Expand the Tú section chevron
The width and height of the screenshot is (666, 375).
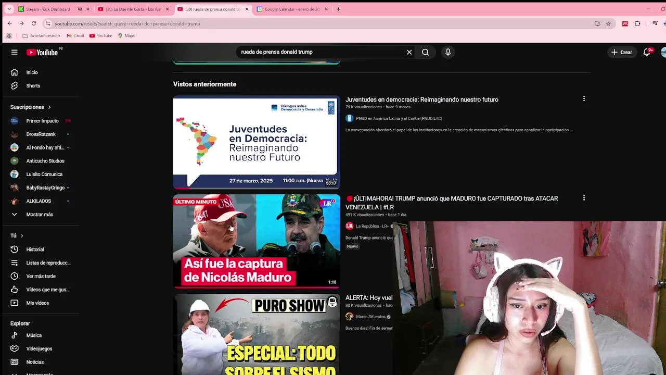point(21,236)
